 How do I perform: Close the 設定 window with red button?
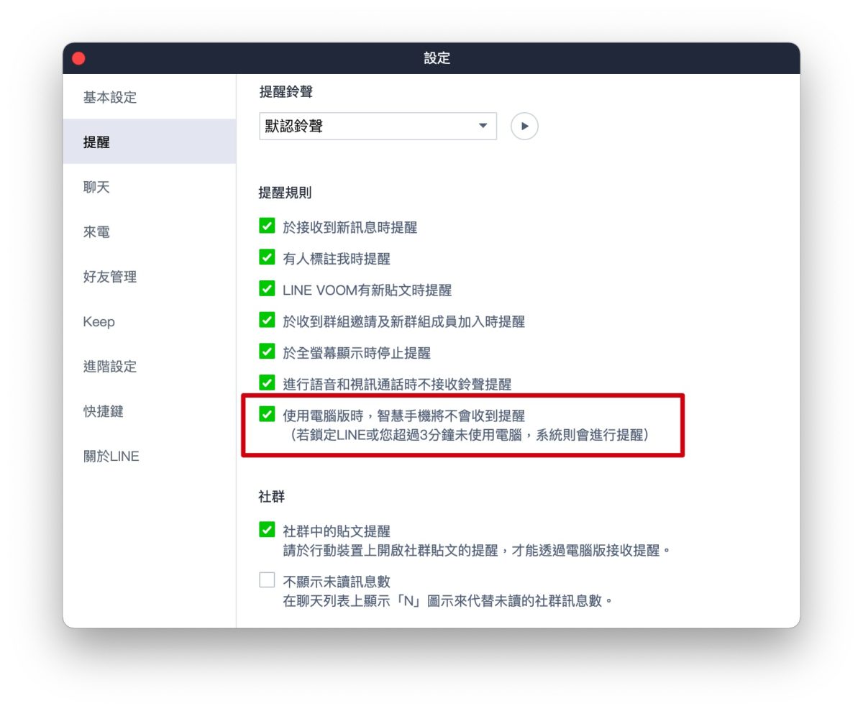pyautogui.click(x=78, y=58)
